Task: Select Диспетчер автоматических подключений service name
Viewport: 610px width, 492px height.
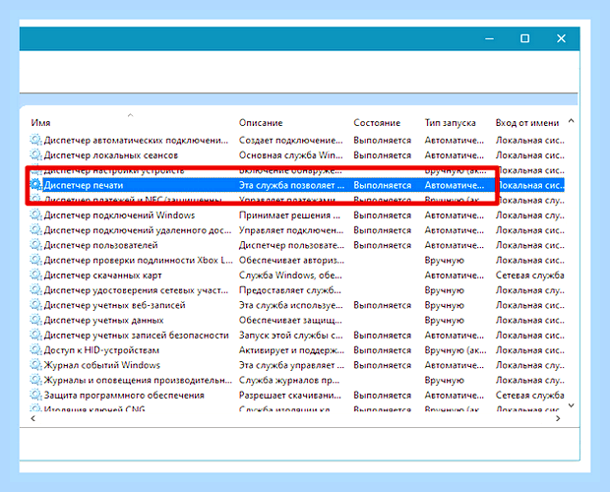Action: pos(136,140)
